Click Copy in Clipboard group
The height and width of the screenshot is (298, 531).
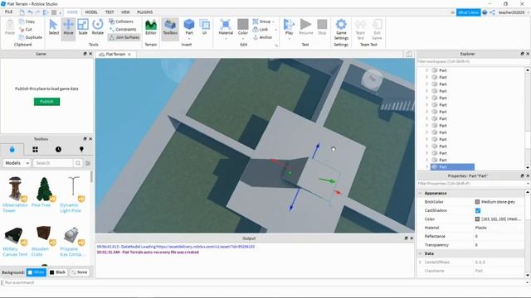point(27,22)
